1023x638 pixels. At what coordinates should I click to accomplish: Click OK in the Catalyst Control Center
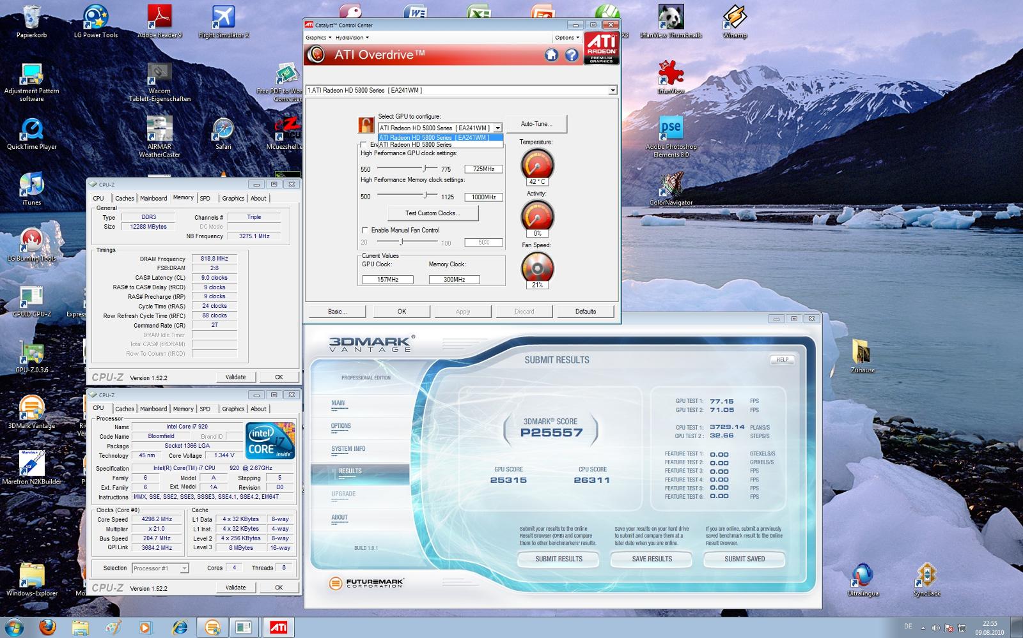(402, 312)
